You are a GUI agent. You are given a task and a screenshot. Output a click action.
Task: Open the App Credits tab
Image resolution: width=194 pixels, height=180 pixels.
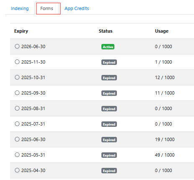pyautogui.click(x=77, y=8)
